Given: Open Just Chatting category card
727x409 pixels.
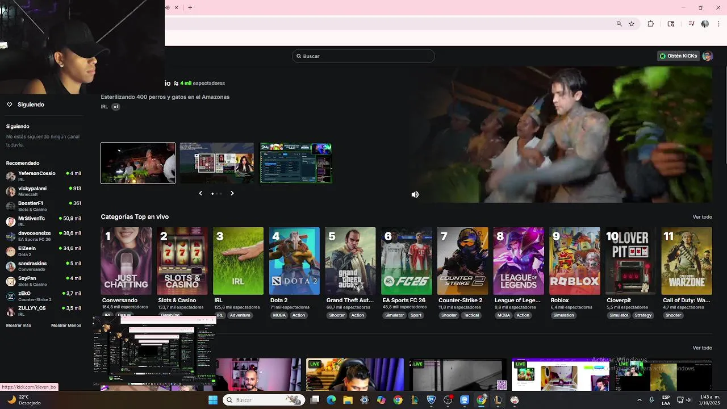Looking at the screenshot, I should 126,261.
